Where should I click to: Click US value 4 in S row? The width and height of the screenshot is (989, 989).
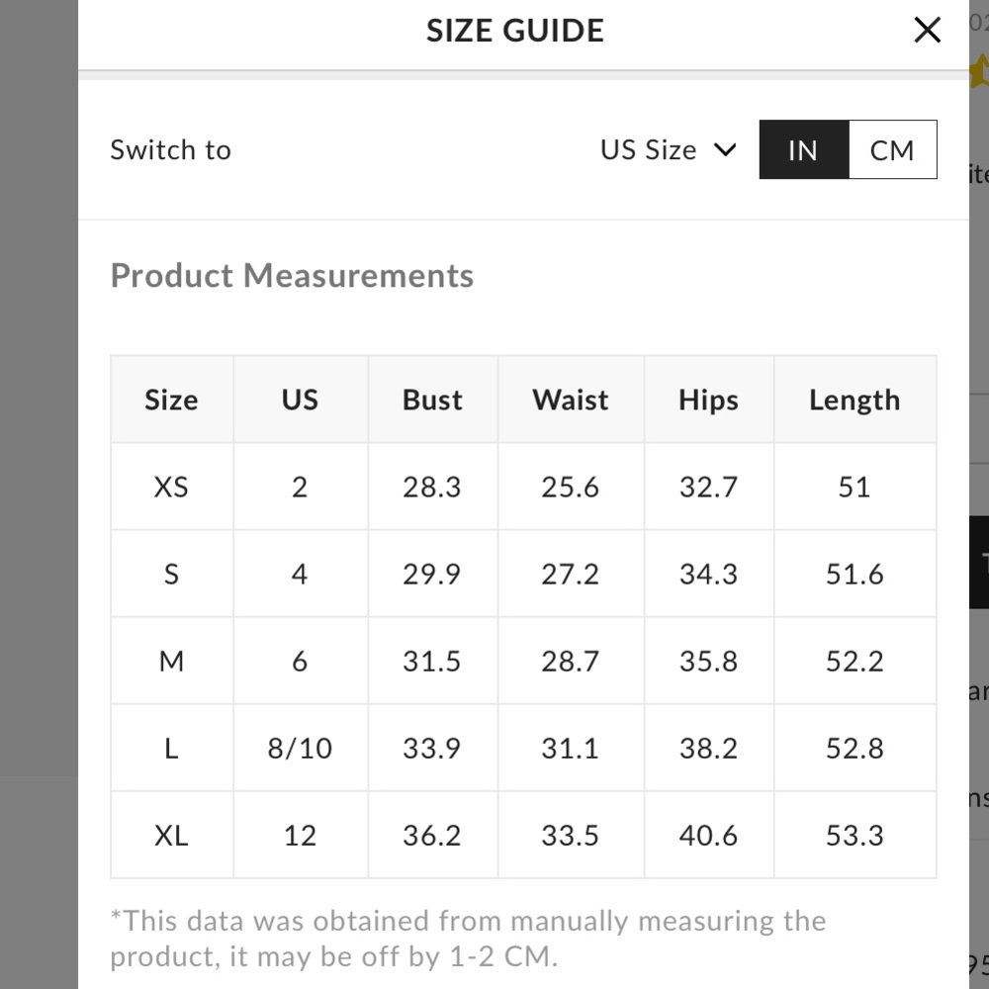(x=301, y=574)
